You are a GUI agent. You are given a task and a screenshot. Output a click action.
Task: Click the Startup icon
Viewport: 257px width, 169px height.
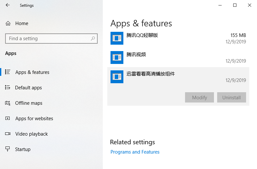click(7, 149)
